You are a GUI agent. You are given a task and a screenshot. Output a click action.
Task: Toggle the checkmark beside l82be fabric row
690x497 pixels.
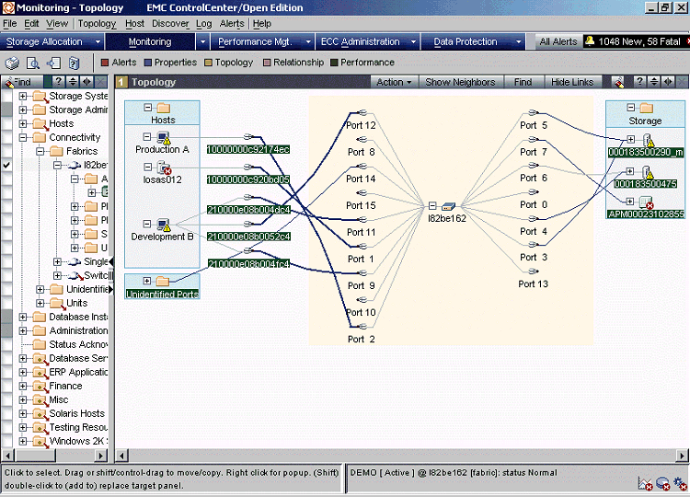point(6,165)
